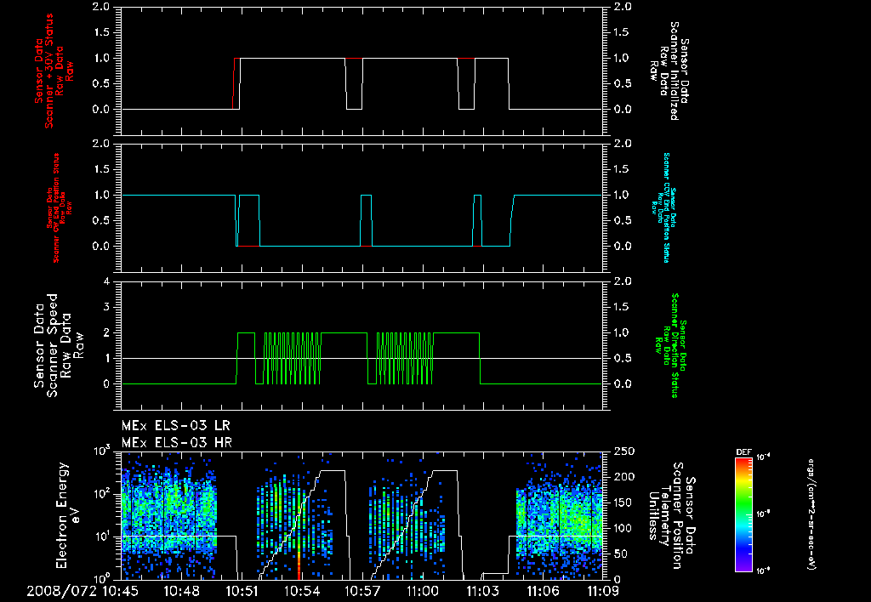
Task: Click the 250 scanner position tick label
Action: (x=625, y=451)
